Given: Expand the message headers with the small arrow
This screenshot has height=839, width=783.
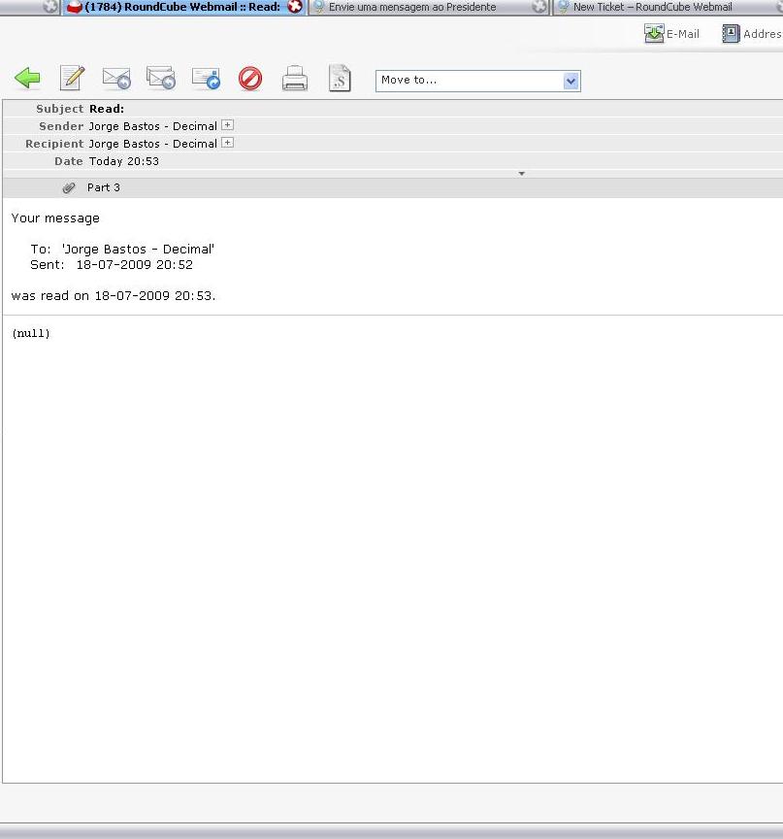Looking at the screenshot, I should click(521, 173).
